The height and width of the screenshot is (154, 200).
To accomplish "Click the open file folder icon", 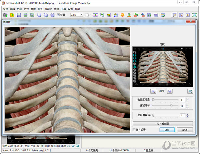I will click(x=12, y=15).
